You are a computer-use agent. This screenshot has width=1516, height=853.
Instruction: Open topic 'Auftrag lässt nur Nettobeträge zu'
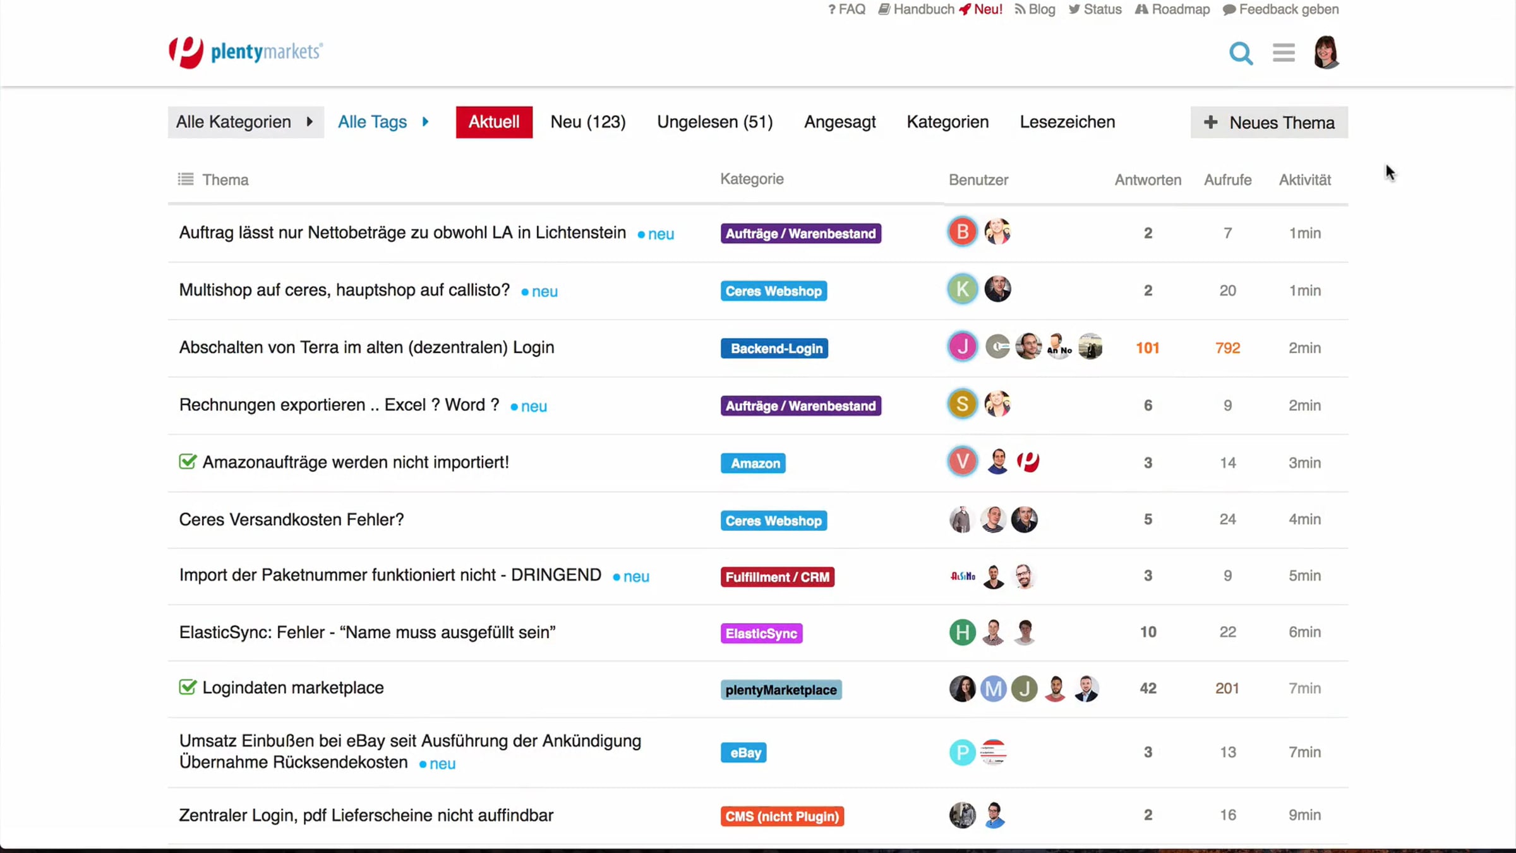coord(402,233)
